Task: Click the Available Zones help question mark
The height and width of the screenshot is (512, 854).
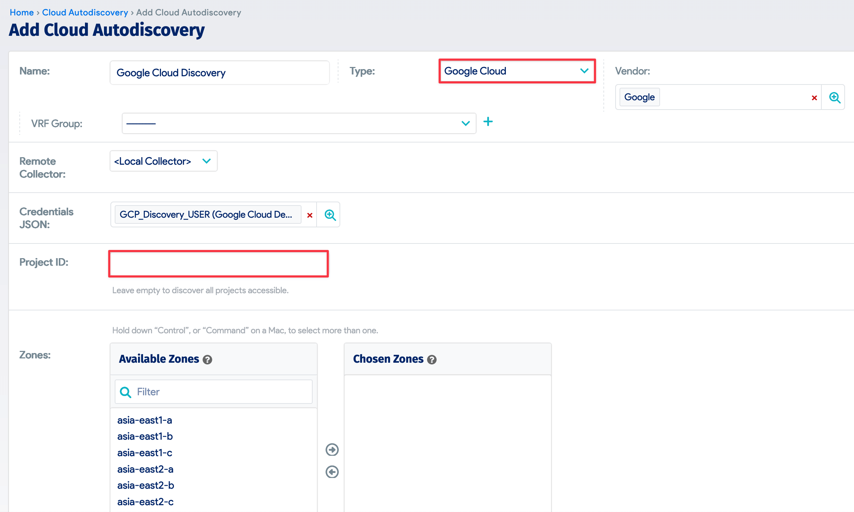Action: pyautogui.click(x=207, y=359)
